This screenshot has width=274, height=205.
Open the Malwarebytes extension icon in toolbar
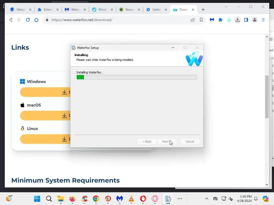pos(212,20)
